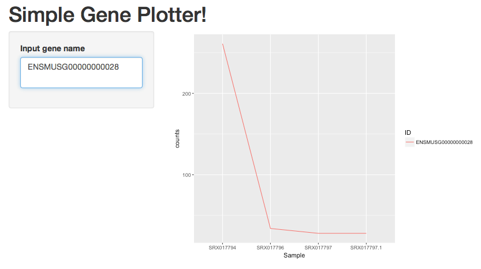Image resolution: width=481 pixels, height=269 pixels.
Task: Click the 'Simple Gene Plotter!' heading
Action: point(107,15)
